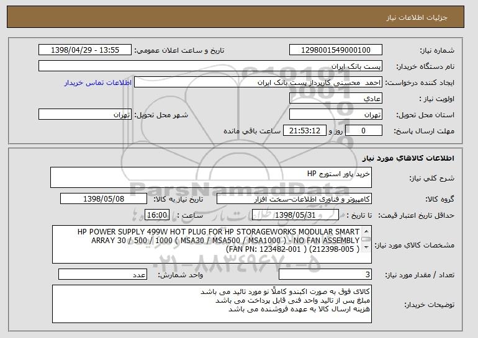This screenshot has width=478, height=338.
Task: Click the remaining days field showing 0
Action: [364, 131]
